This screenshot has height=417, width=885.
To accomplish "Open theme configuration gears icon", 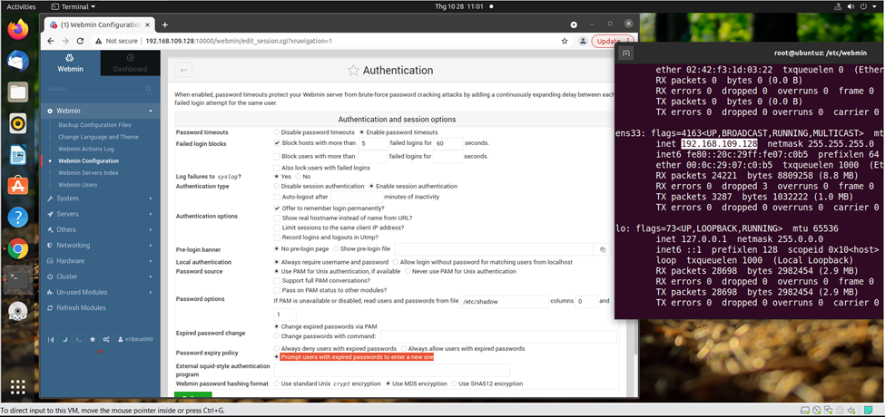I will [x=106, y=340].
